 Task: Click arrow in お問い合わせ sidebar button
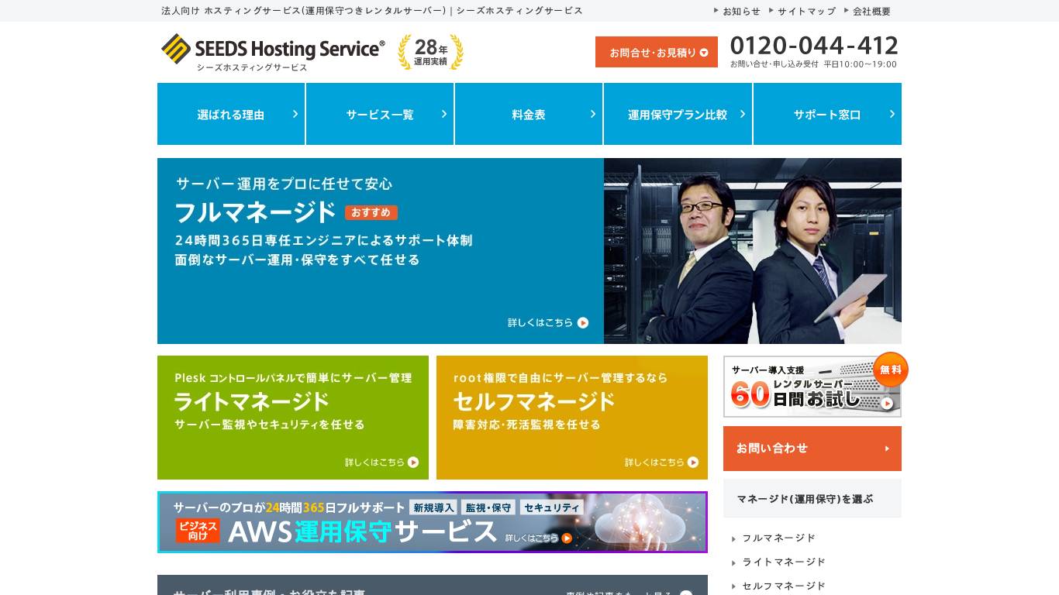(887, 449)
